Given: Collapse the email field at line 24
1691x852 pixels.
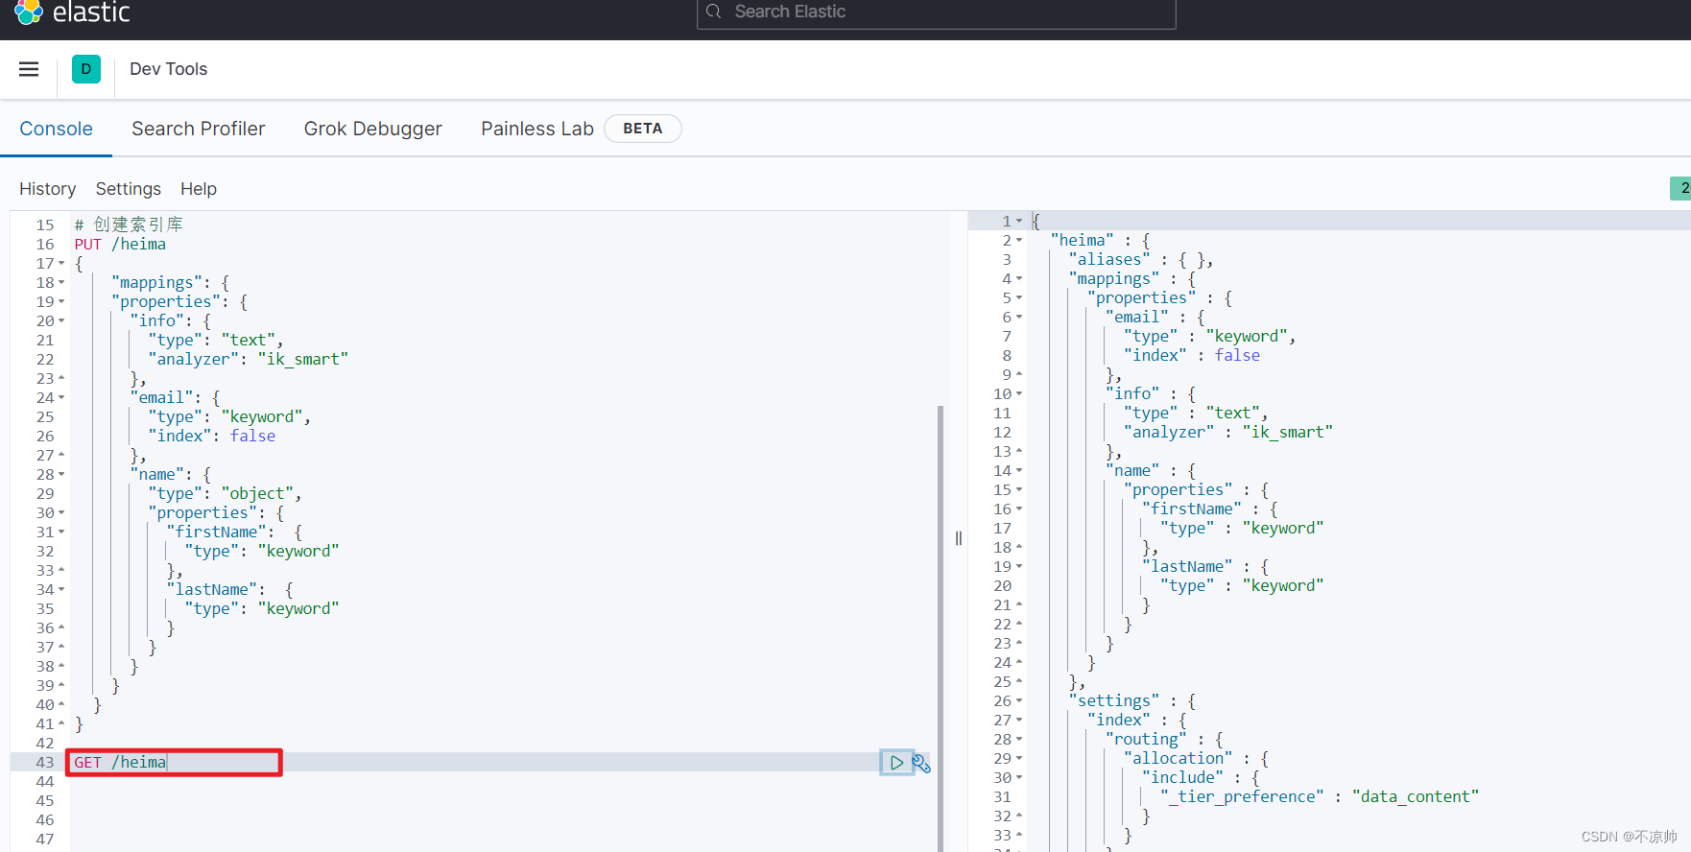Looking at the screenshot, I should coord(61,397).
